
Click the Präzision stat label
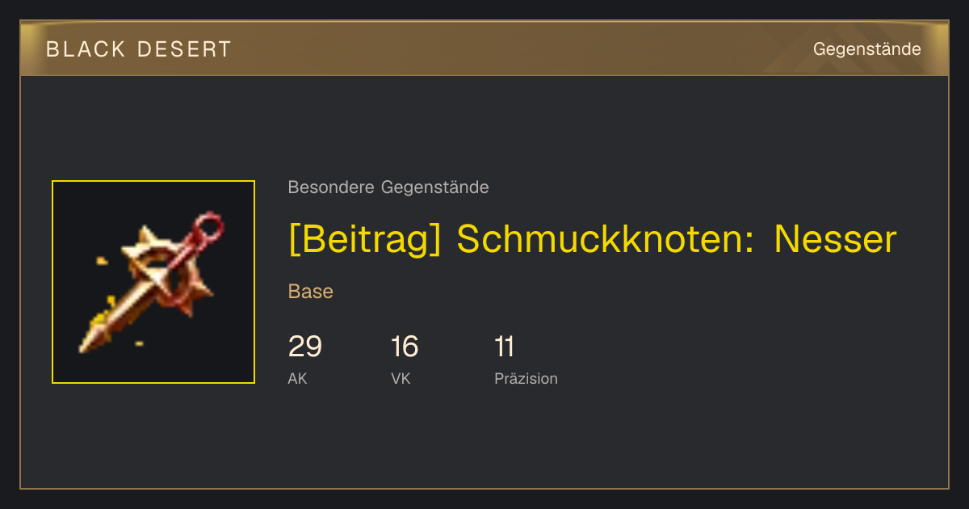point(526,378)
